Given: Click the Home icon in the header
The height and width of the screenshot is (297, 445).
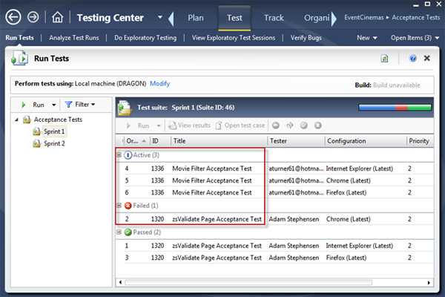Looking at the screenshot, I should click(x=58, y=16).
